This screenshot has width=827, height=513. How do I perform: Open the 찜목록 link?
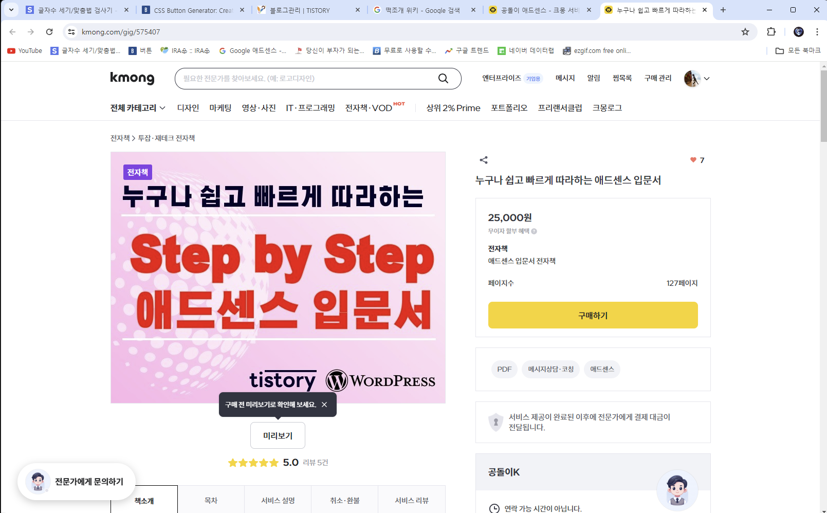622,78
